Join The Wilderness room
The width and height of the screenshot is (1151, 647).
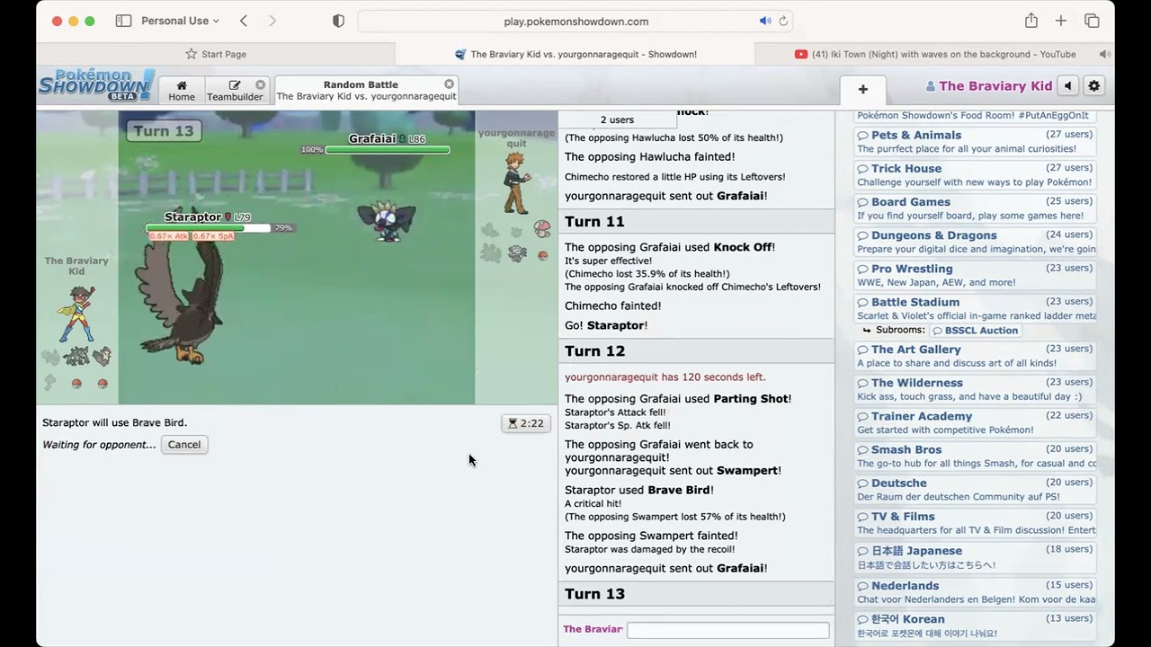(975, 389)
